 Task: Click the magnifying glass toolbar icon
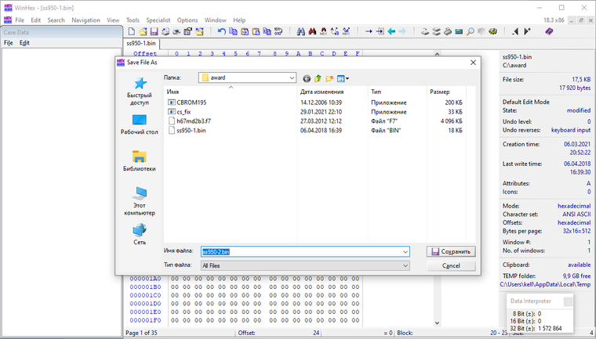coord(471,31)
